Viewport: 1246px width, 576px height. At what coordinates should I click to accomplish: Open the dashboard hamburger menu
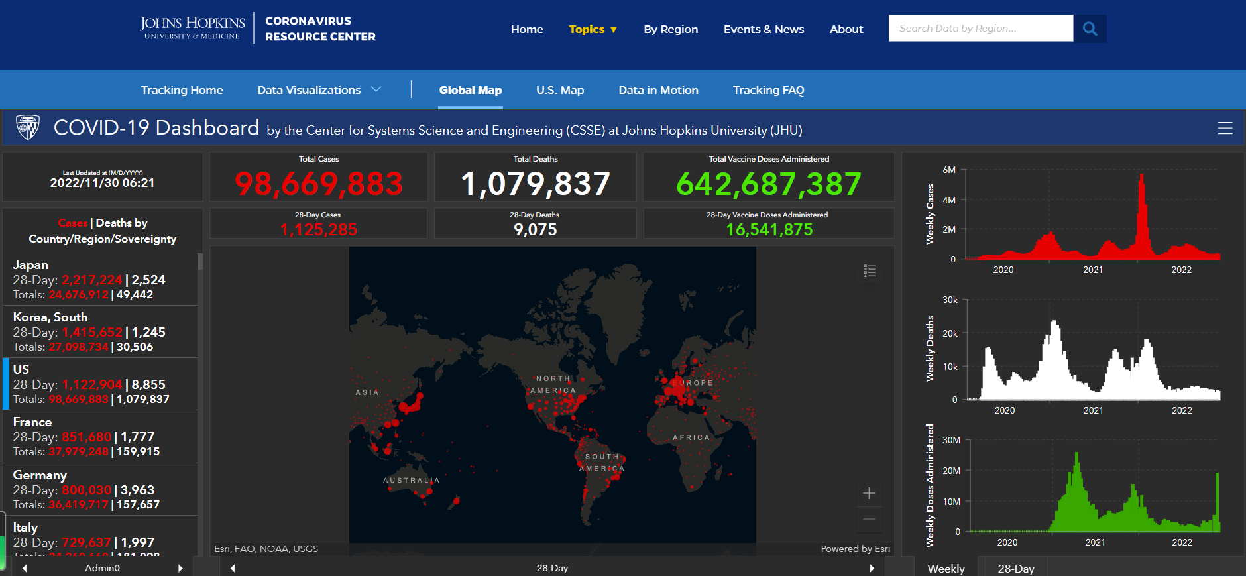click(x=1225, y=128)
